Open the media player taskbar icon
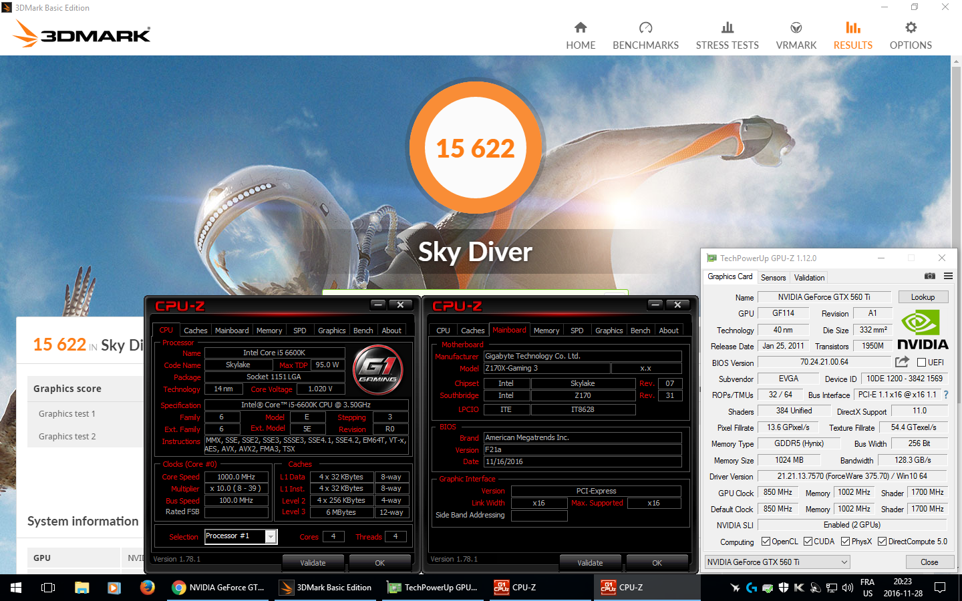The height and width of the screenshot is (601, 962). [114, 588]
